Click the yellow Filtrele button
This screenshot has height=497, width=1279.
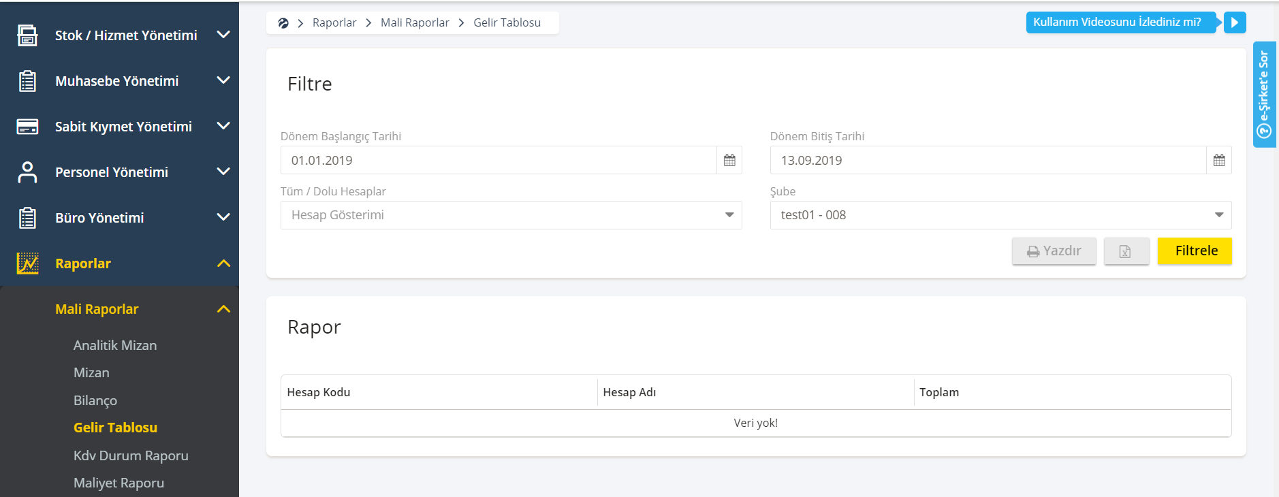click(x=1195, y=251)
